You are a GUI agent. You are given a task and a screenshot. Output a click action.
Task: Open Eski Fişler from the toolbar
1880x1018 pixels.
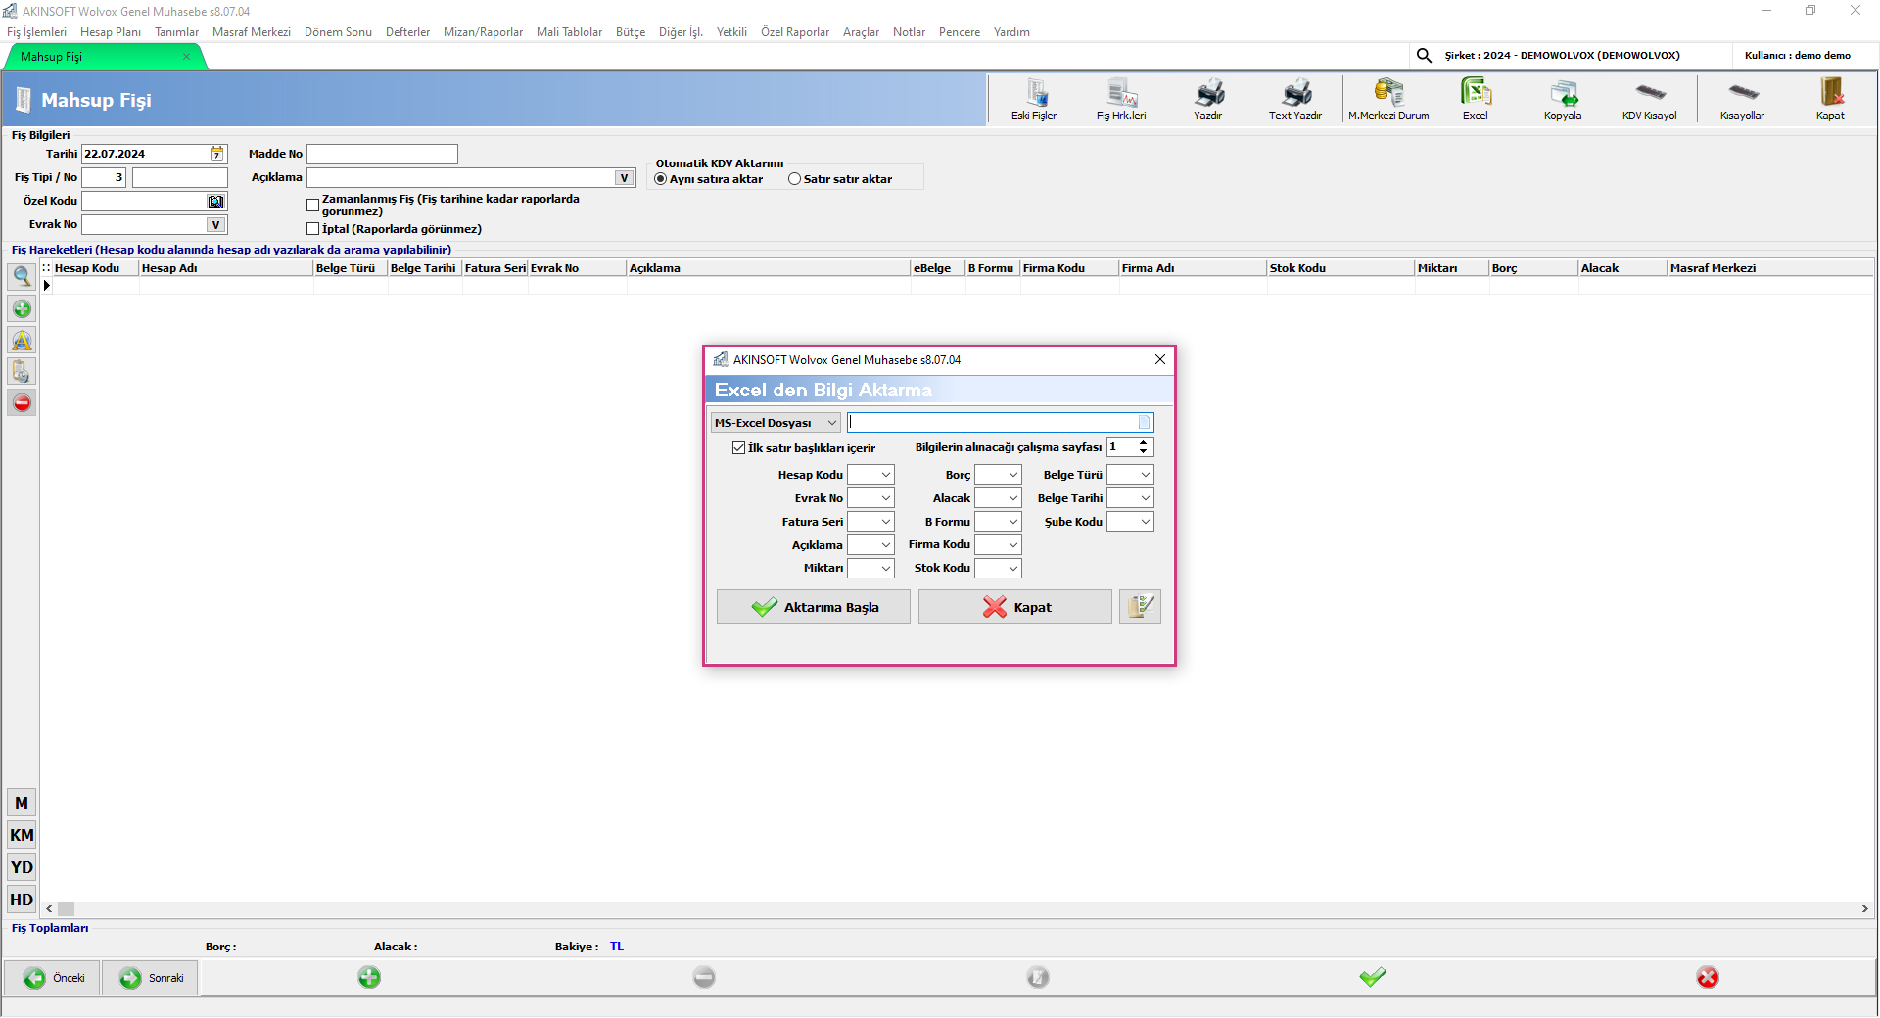tap(1034, 100)
